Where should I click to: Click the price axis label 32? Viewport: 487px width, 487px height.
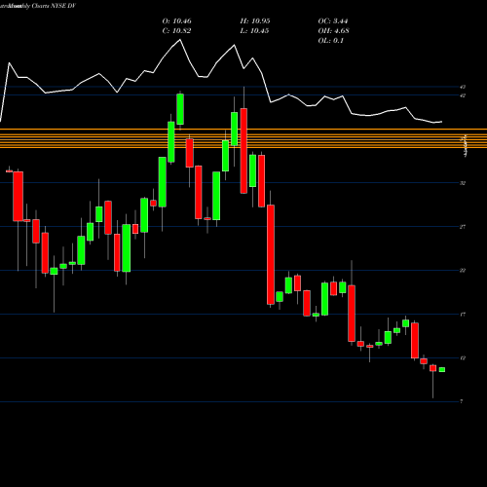(463, 183)
